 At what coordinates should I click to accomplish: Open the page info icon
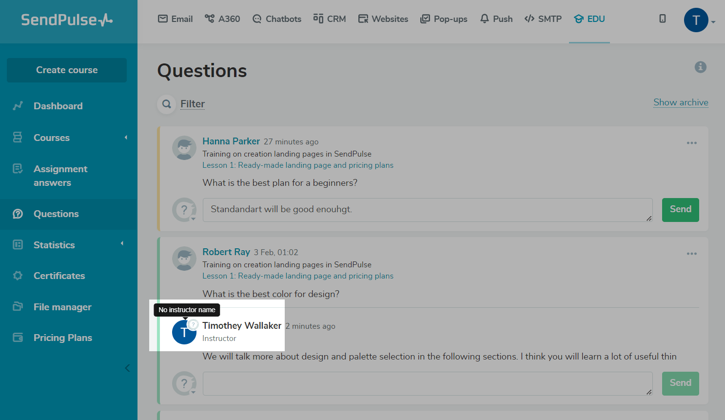(700, 67)
